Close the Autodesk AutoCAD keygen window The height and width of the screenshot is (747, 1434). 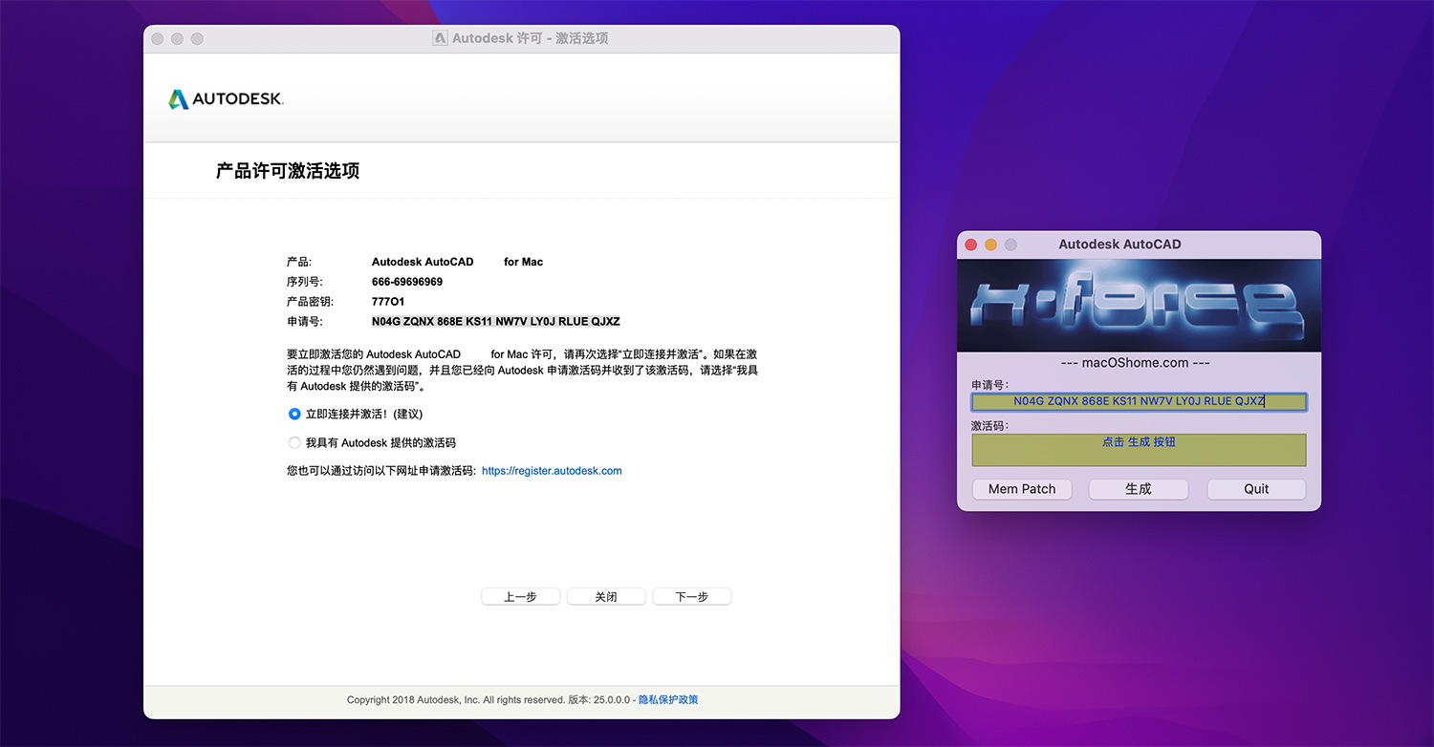point(971,245)
